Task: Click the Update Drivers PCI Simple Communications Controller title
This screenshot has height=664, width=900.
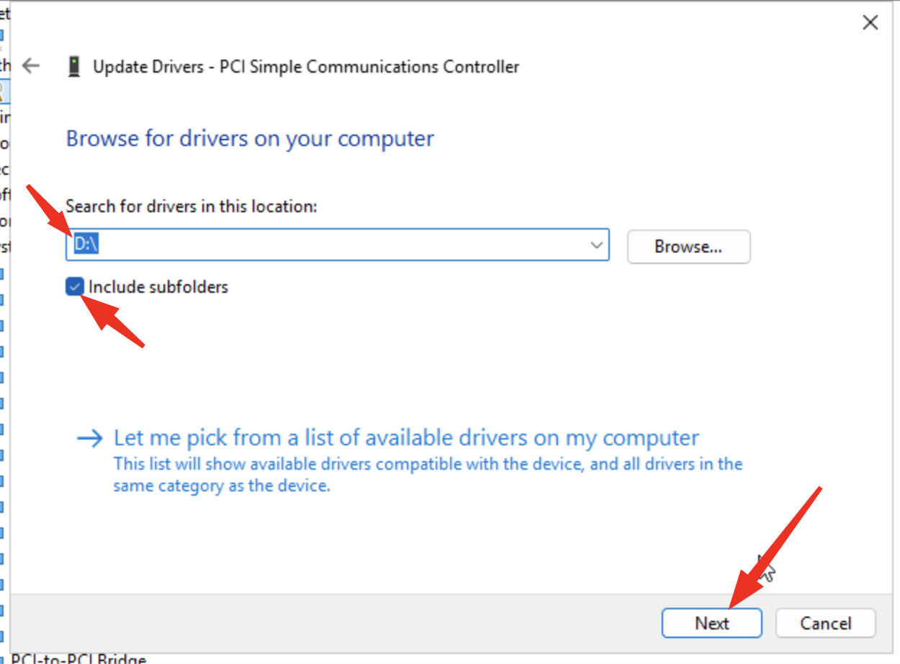Action: pyautogui.click(x=306, y=67)
